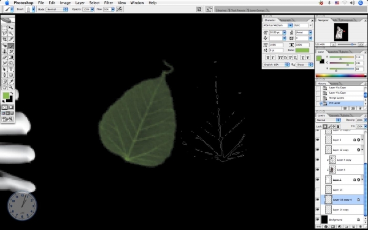Select the Zoom tool
Image resolution: width=368 pixels, height=230 pixels.
11,87
